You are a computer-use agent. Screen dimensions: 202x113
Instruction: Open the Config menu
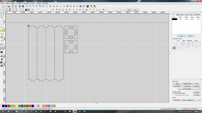tap(19, 3)
